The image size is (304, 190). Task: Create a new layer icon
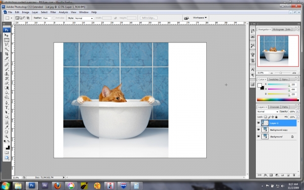point(288,175)
